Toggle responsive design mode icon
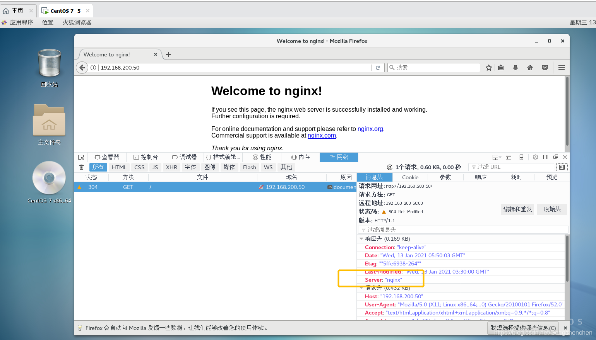The image size is (596, 340). click(x=521, y=157)
